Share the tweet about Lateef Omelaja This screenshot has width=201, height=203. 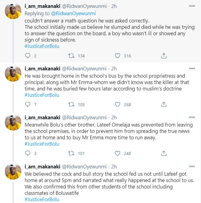pyautogui.click(x=164, y=153)
